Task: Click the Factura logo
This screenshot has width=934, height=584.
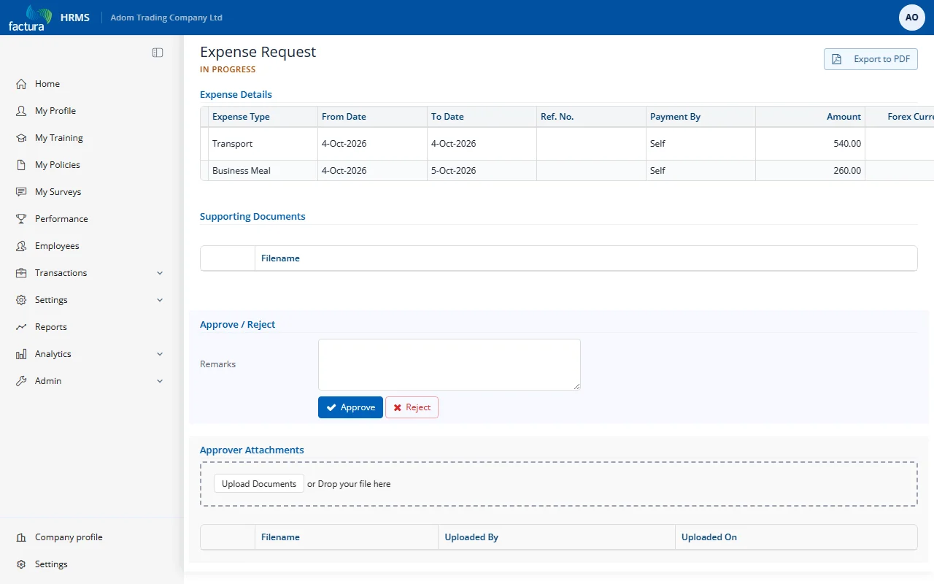Action: pos(30,18)
